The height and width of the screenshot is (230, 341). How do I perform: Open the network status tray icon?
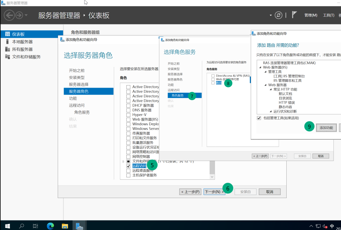(x=318, y=226)
